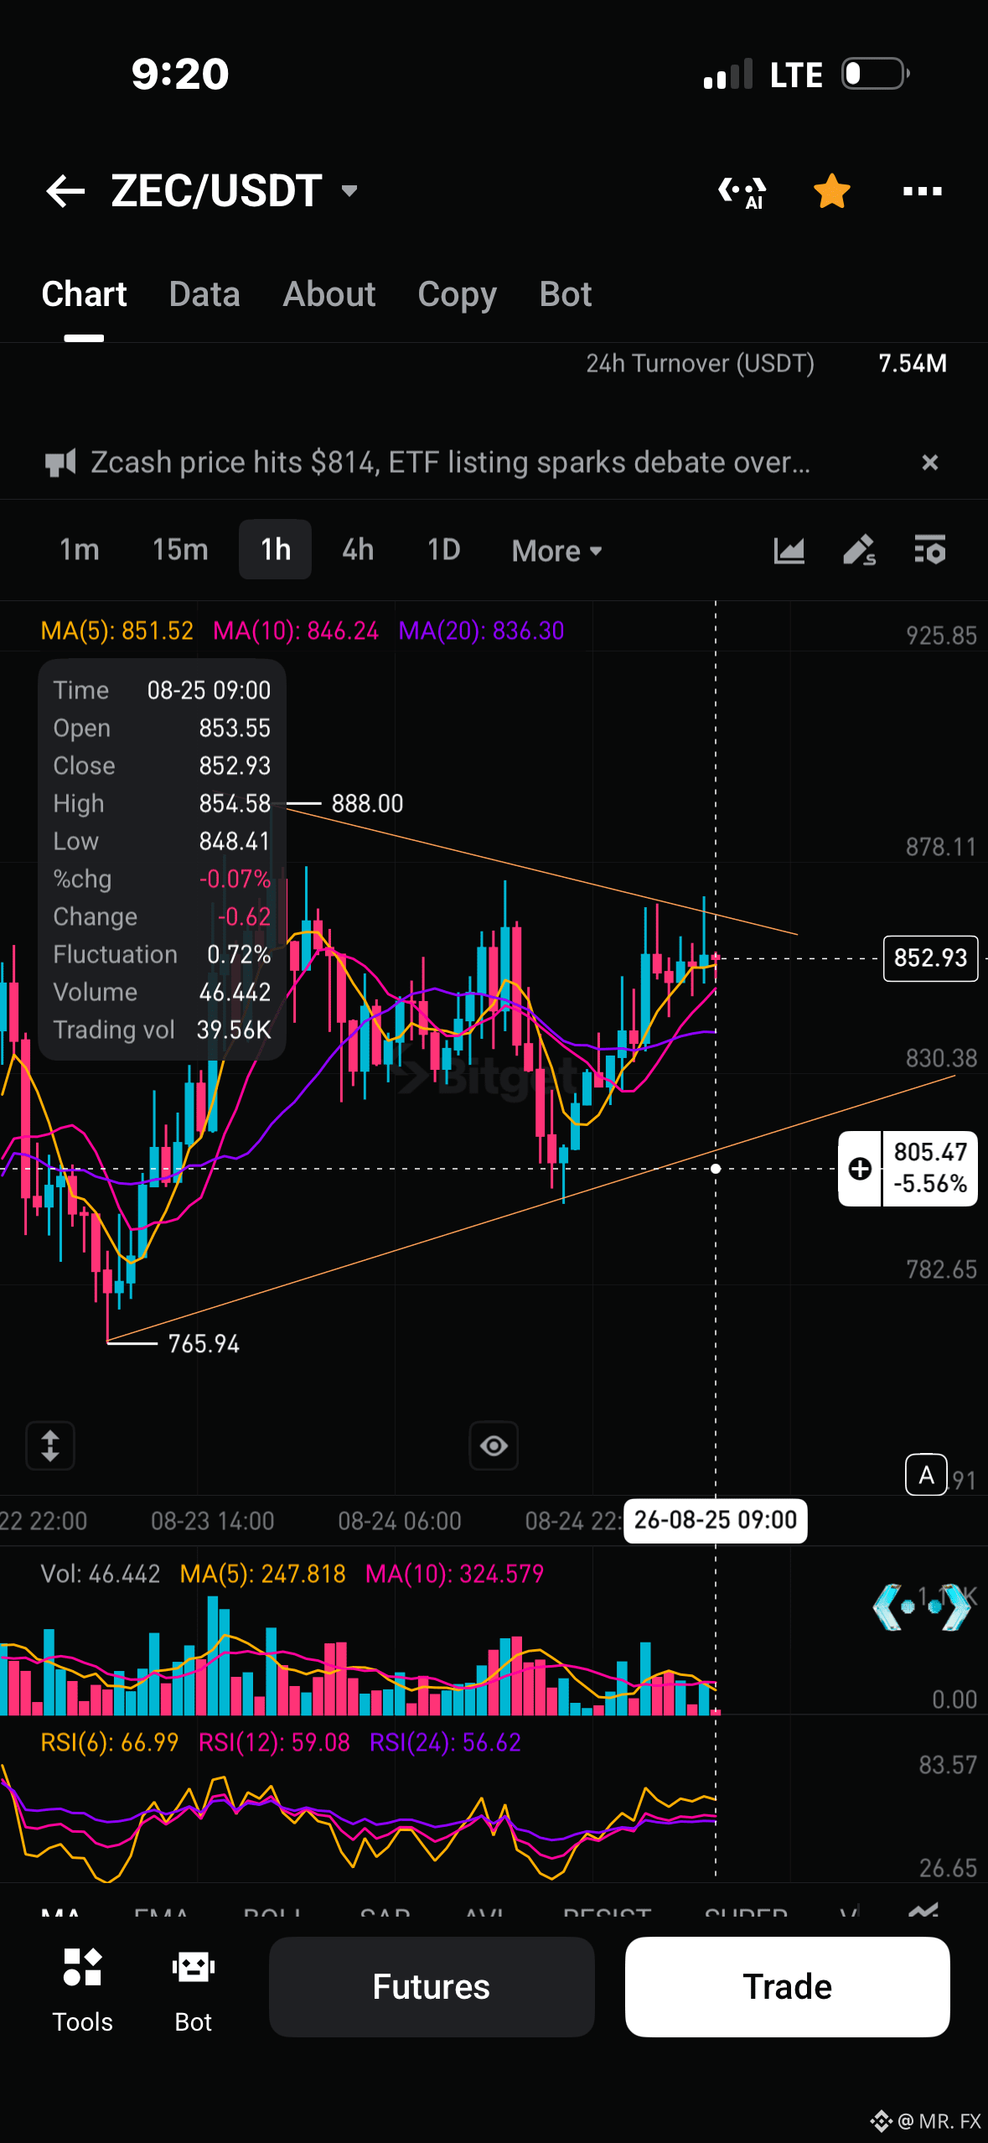Viewport: 988px width, 2143px height.
Task: Open the chart type area icon
Action: (789, 551)
